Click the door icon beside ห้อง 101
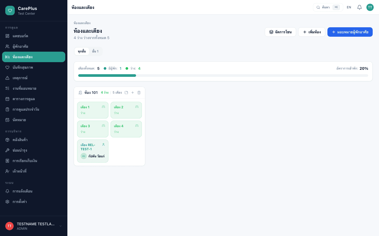Screen dimensions: 379x236 point(80,93)
